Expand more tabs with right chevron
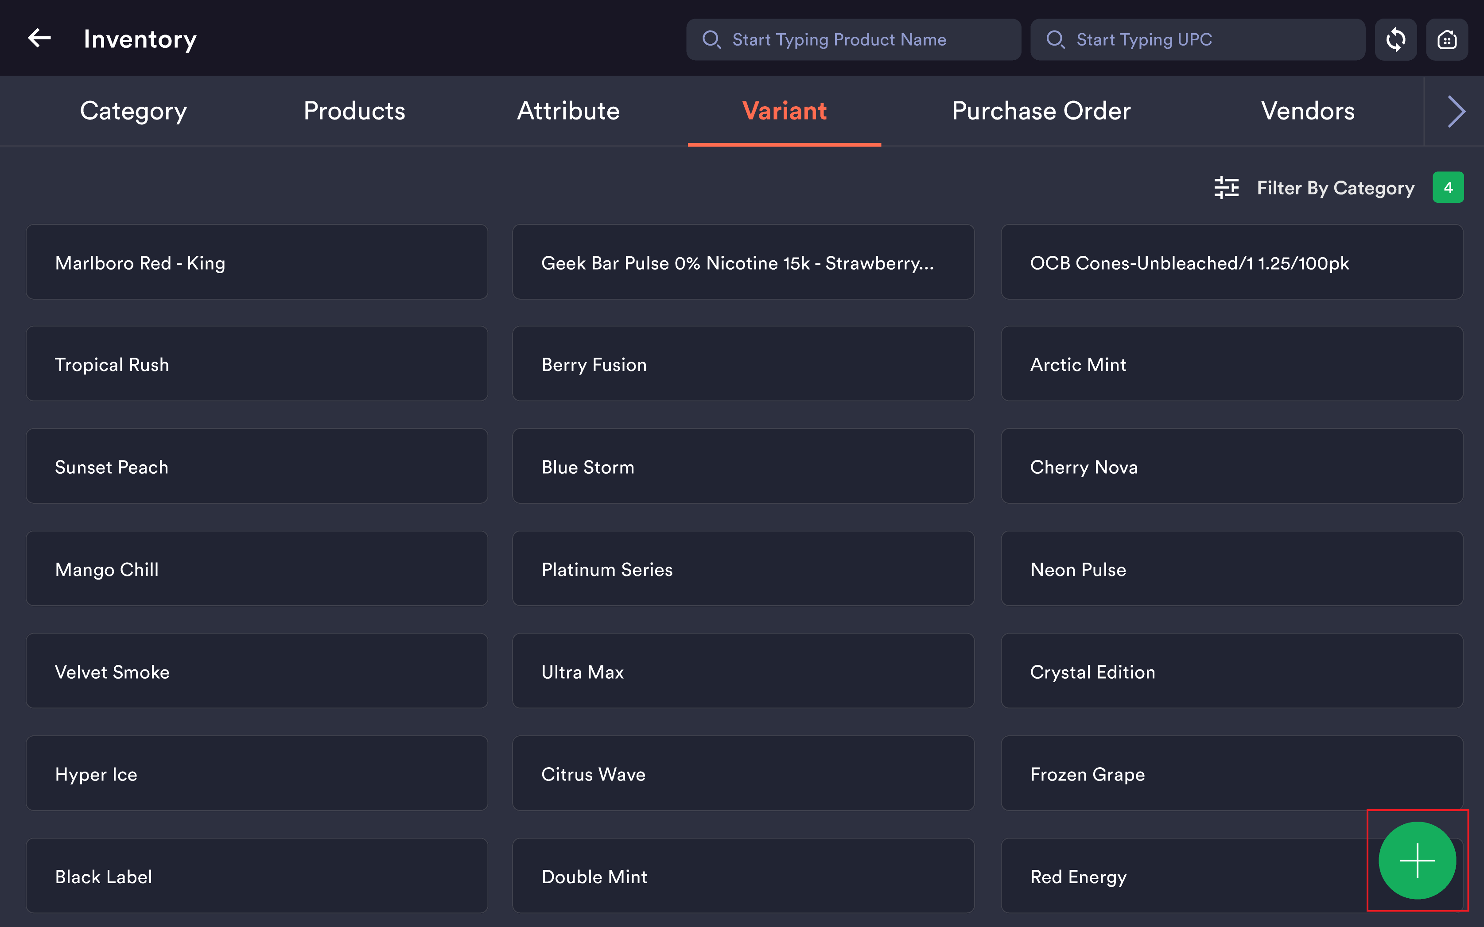The image size is (1484, 927). 1456,111
